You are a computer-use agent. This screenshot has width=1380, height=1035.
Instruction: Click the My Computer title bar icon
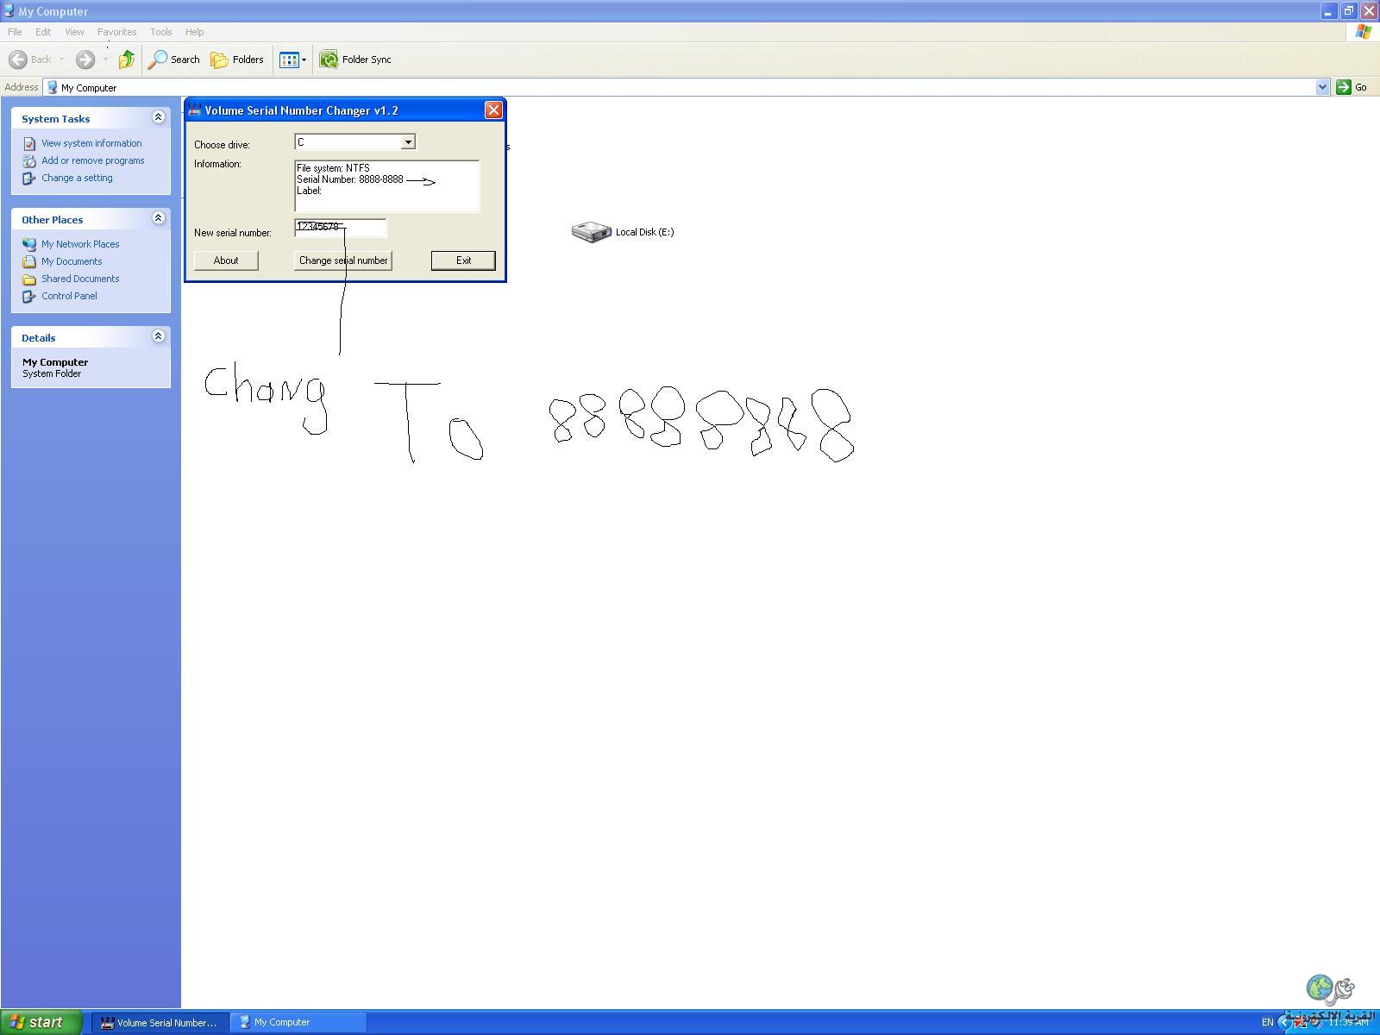pos(9,11)
